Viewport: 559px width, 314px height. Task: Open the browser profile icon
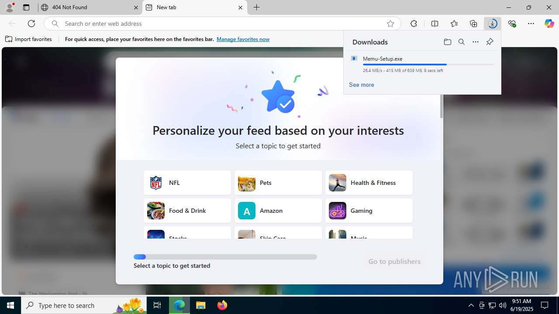(10, 7)
